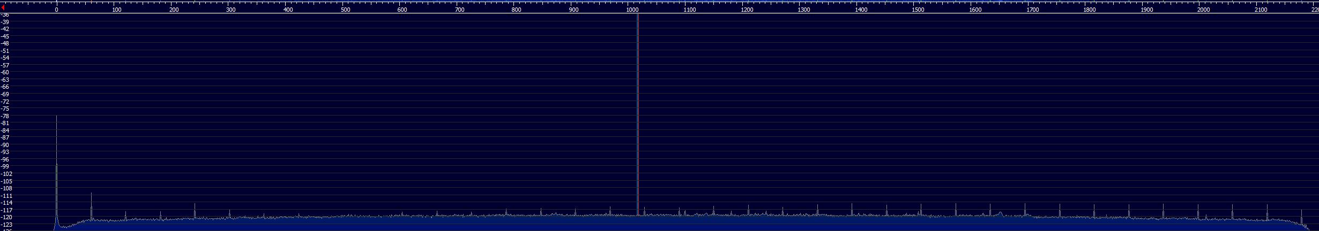Click the '-39' level scale label

click(x=5, y=22)
